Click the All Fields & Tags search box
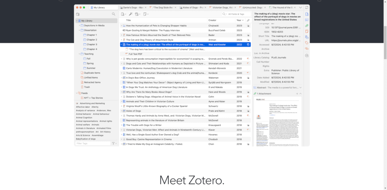The height and width of the screenshot is (190, 387). [236, 14]
